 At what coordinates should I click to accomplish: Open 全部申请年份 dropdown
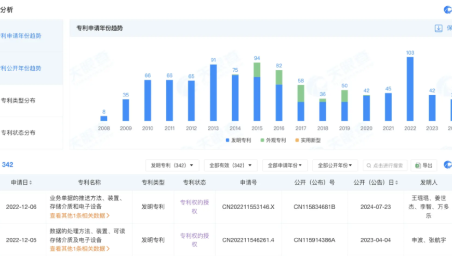click(x=285, y=165)
